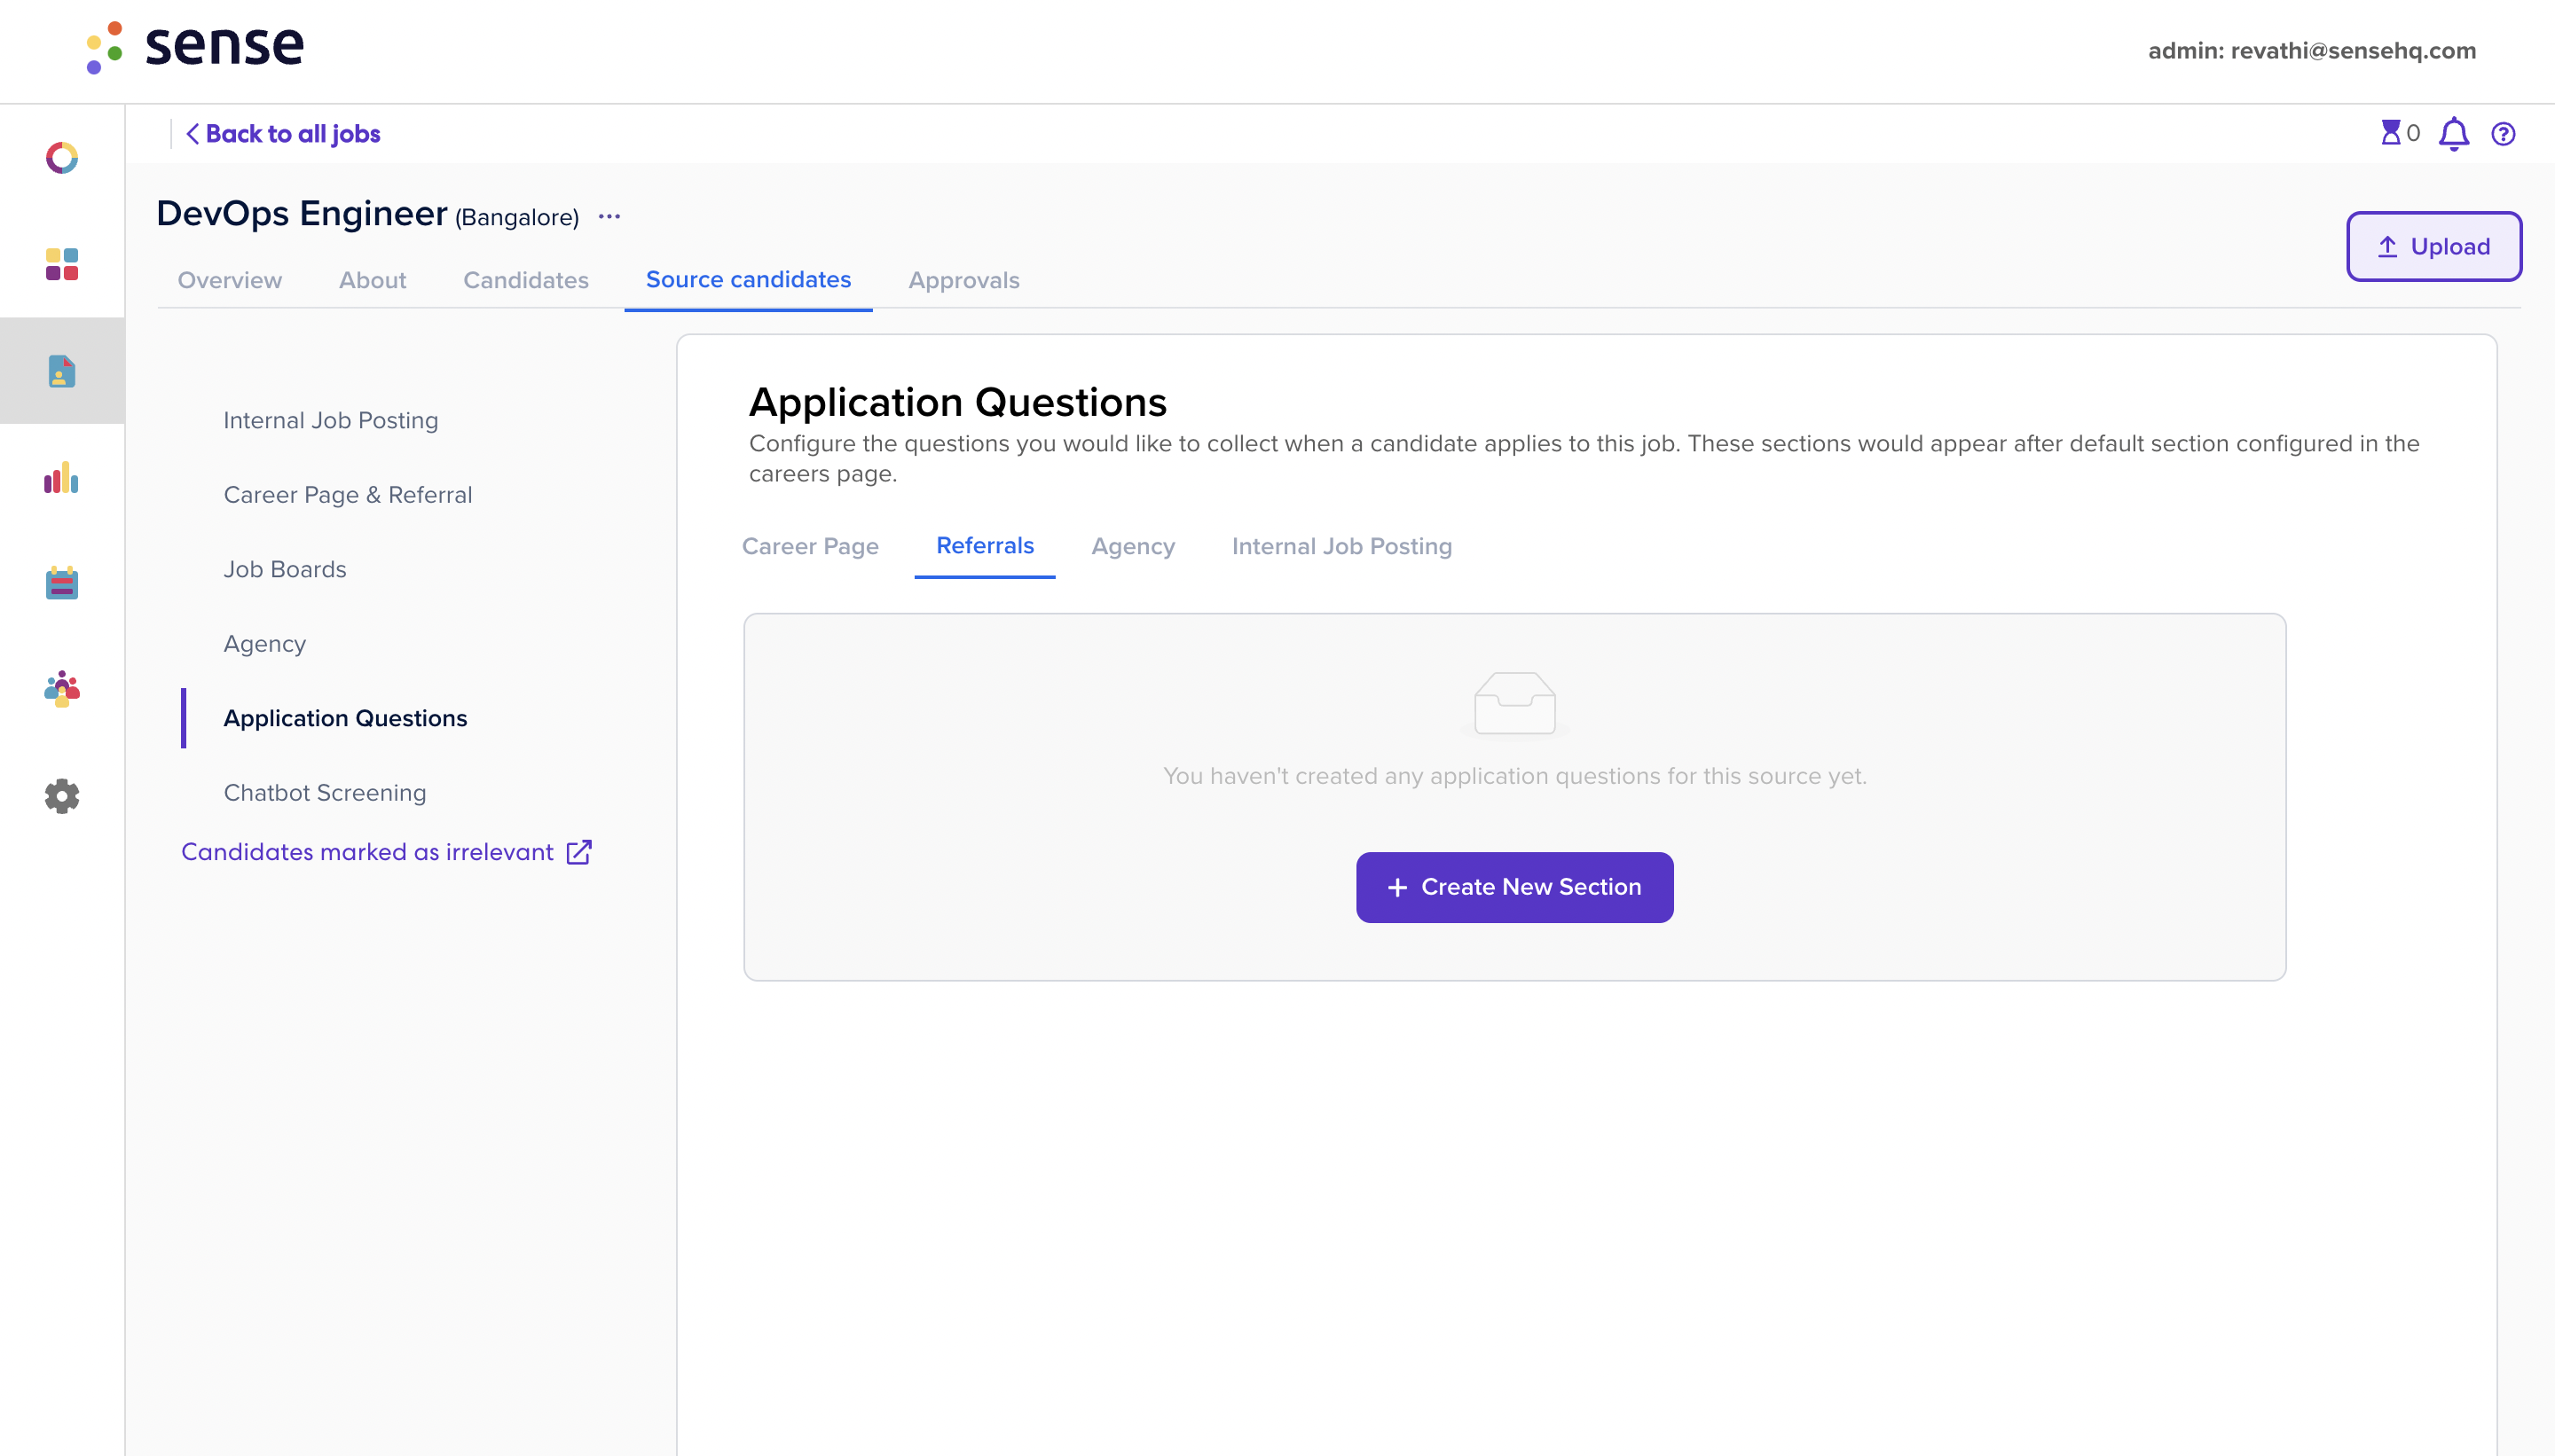Go back to all jobs
This screenshot has height=1456, width=2555.
283,134
